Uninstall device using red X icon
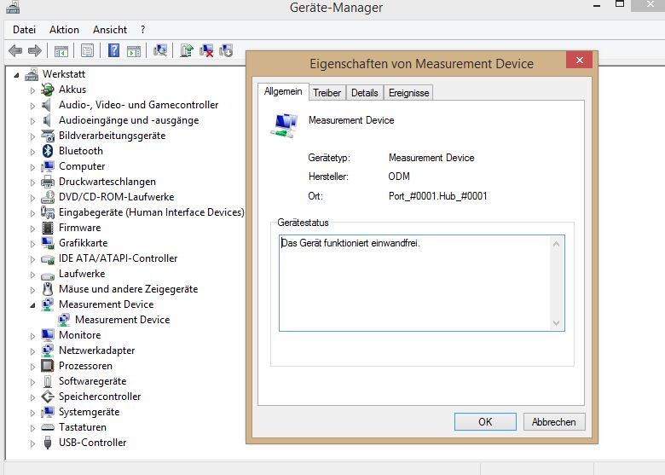 pyautogui.click(x=206, y=51)
